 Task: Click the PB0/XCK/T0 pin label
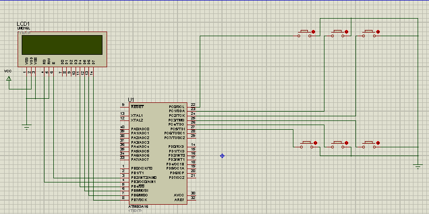click(142, 168)
